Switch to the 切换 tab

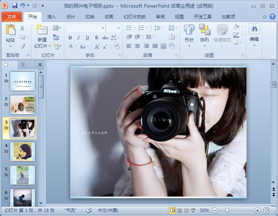tap(90, 17)
